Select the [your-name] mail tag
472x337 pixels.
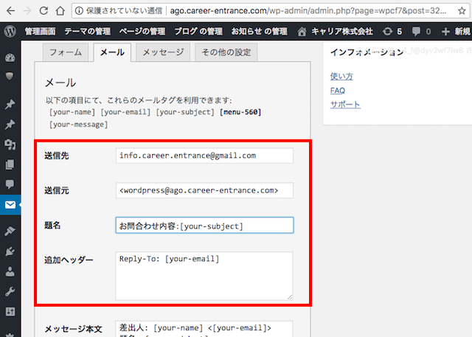click(72, 112)
